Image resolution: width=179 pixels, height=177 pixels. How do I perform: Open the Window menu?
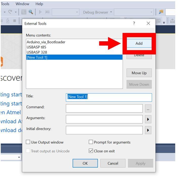(22, 4)
